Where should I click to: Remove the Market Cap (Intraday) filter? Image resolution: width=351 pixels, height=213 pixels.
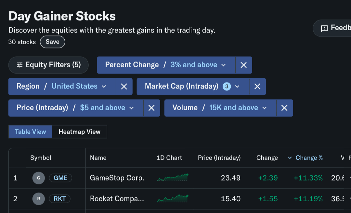(257, 87)
